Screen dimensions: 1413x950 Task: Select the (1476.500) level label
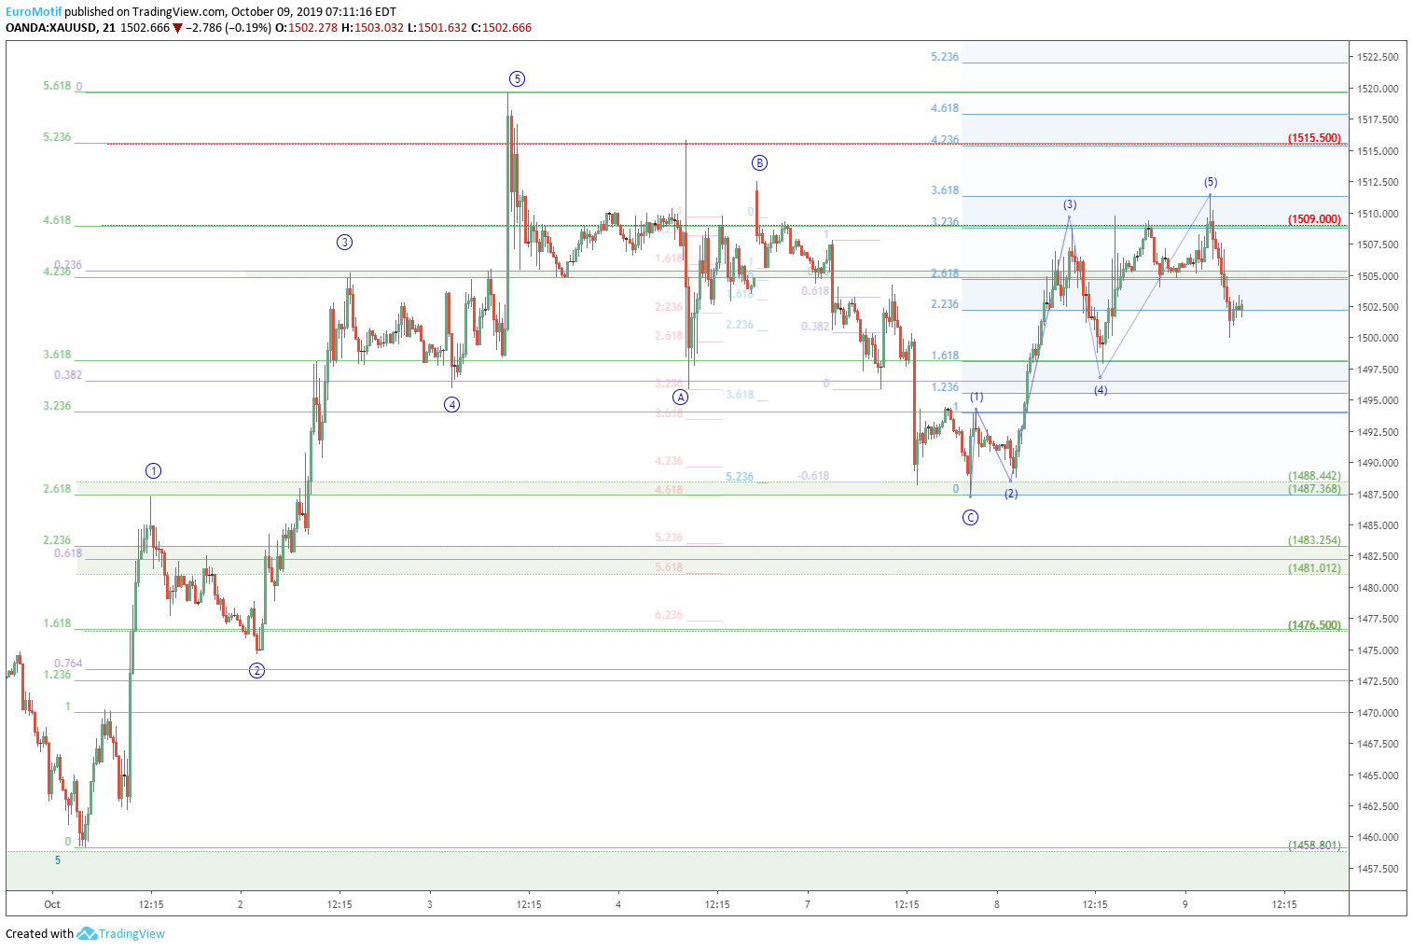coord(1314,625)
